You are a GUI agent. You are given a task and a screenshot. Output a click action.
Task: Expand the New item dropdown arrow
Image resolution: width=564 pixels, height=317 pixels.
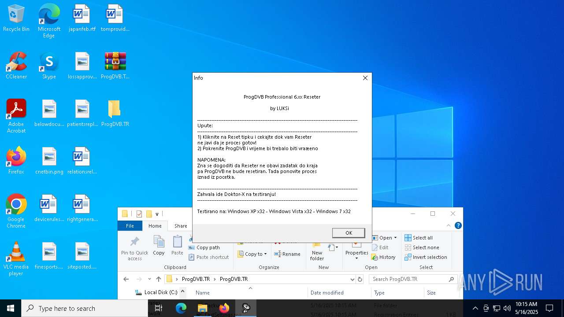[x=337, y=248]
